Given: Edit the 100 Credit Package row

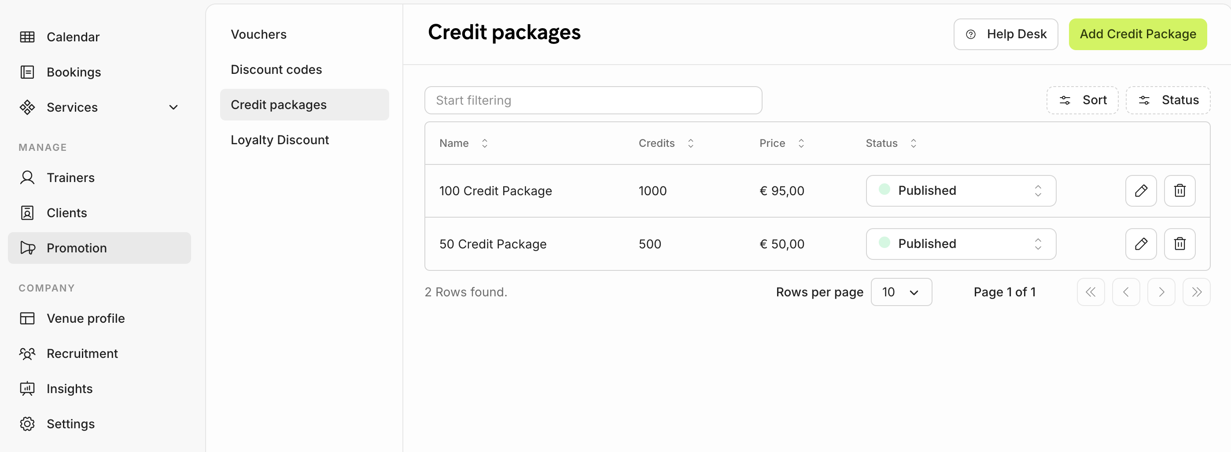Looking at the screenshot, I should 1140,191.
